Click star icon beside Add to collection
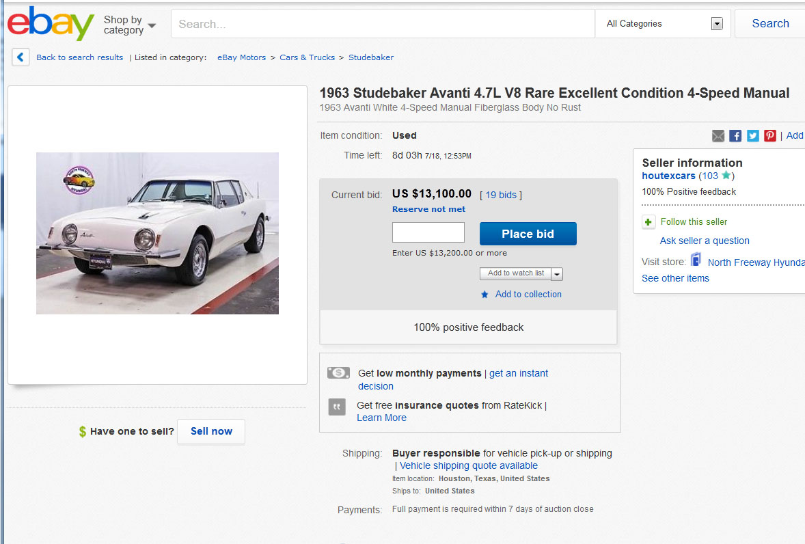Viewport: 805px width, 544px height. [x=485, y=295]
